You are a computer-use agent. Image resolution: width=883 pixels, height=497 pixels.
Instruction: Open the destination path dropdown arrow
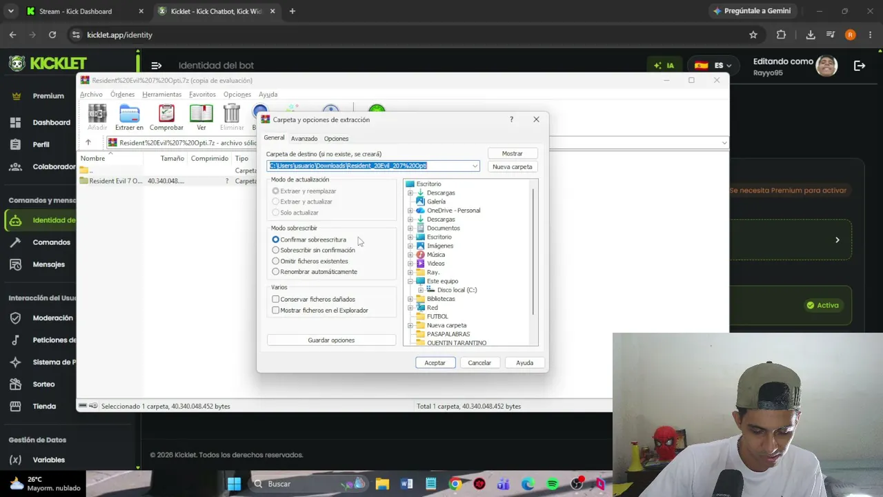475,166
